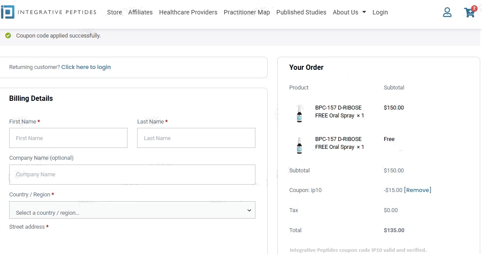Click the 'Company Name (optional)' label
The image size is (482, 254).
tap(41, 158)
